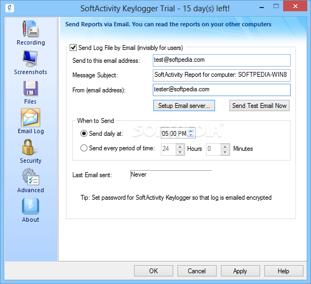Open the Advanced gear icon
This screenshot has width=311, height=284.
[x=31, y=177]
